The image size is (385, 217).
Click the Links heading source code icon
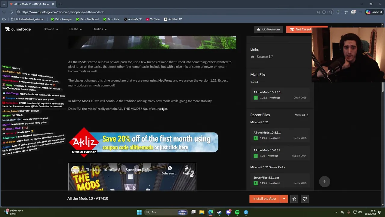click(252, 57)
